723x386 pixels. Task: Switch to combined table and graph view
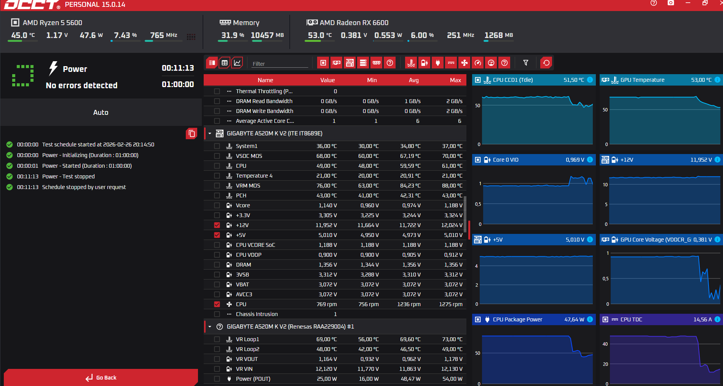[212, 63]
